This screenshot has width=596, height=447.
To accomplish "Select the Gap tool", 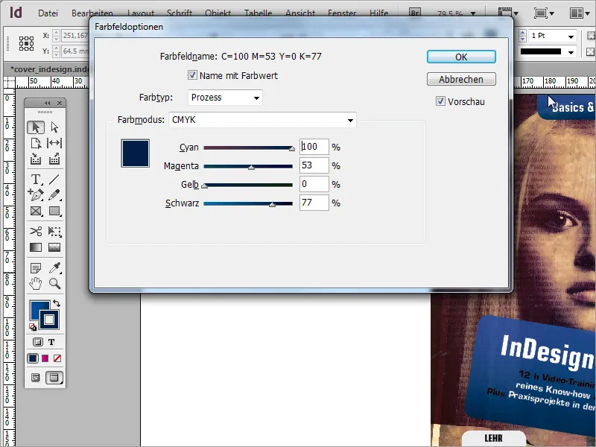I will pos(54,143).
